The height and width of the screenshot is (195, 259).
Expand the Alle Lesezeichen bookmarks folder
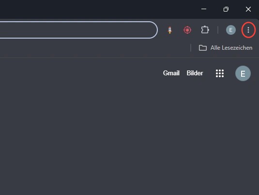coord(225,48)
